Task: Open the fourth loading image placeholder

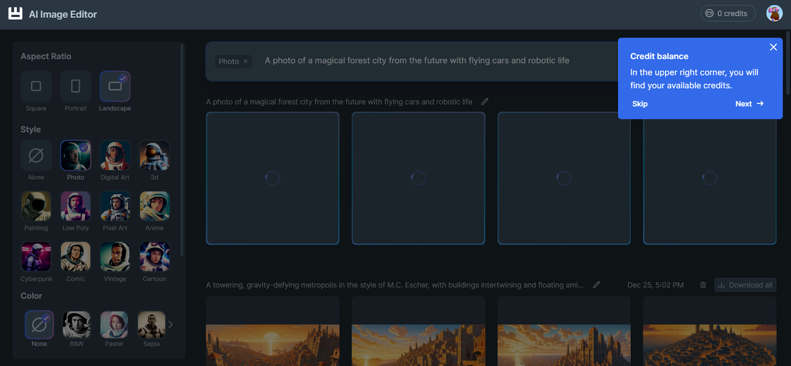Action: tap(710, 178)
